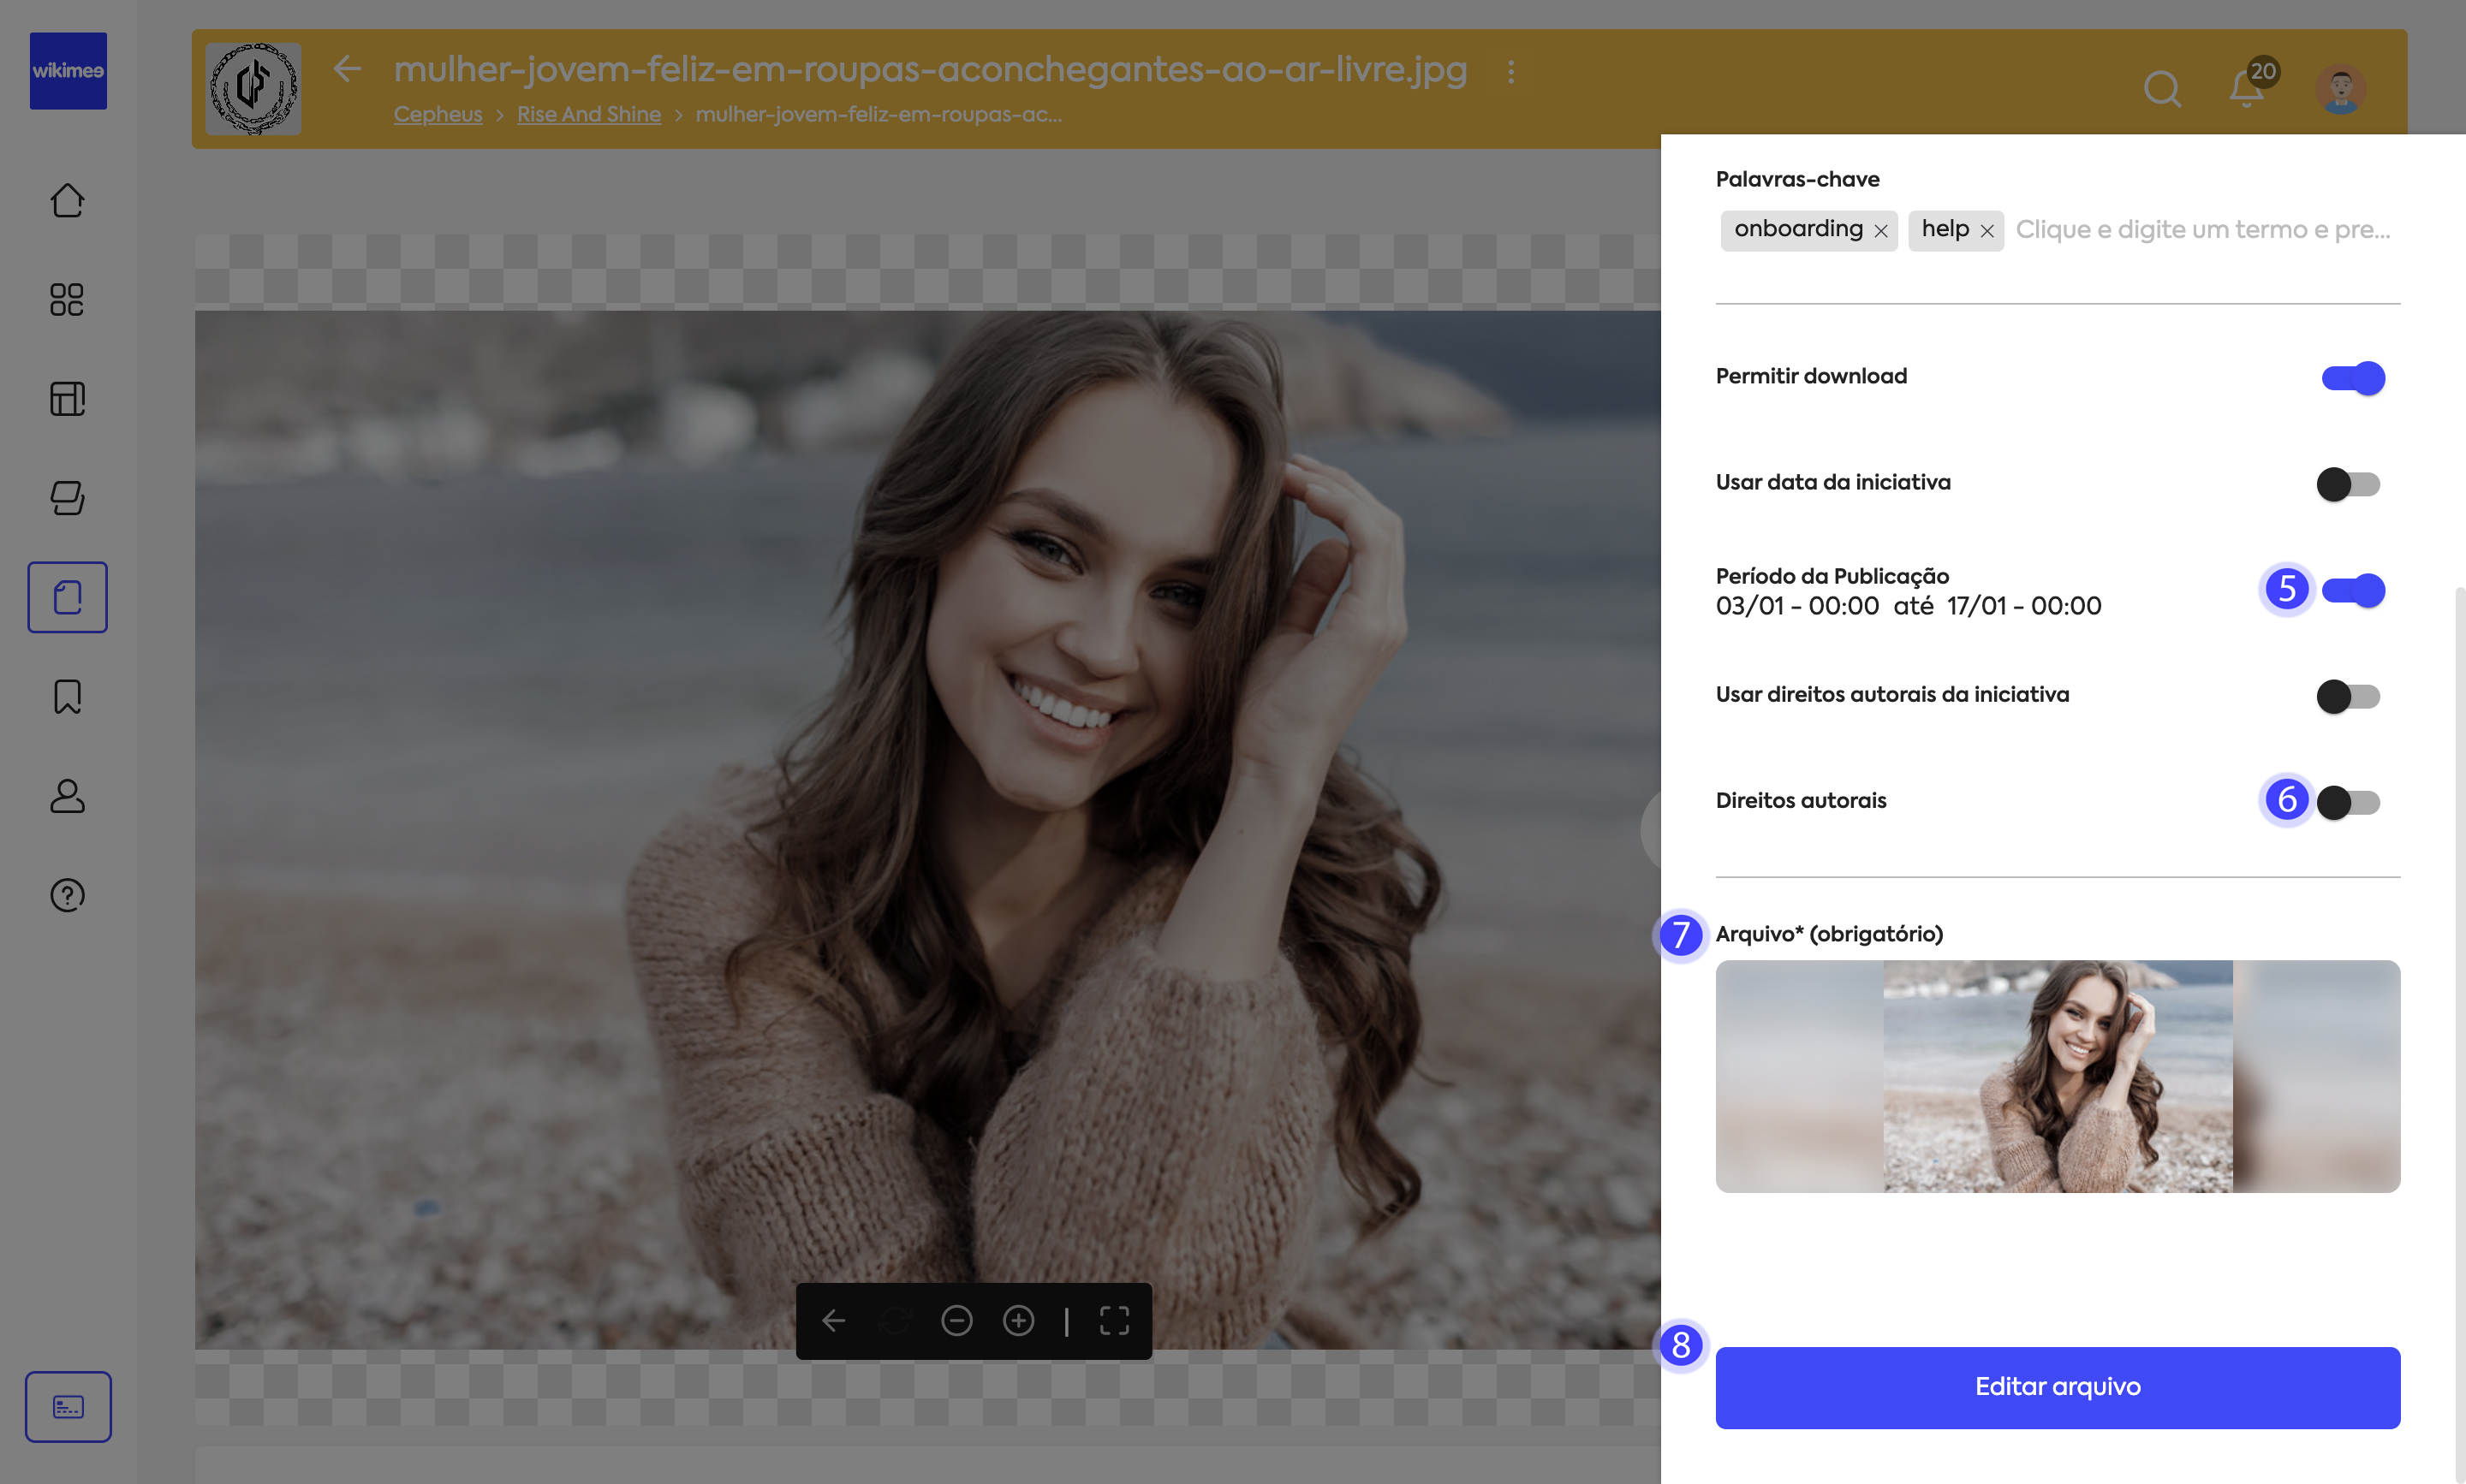The image size is (2466, 1484).
Task: Go to Rise And Shine breadcrumb
Action: (588, 114)
